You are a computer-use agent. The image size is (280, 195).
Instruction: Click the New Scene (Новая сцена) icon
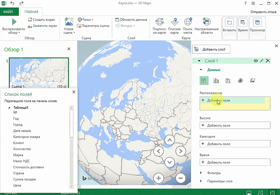(x=69, y=22)
